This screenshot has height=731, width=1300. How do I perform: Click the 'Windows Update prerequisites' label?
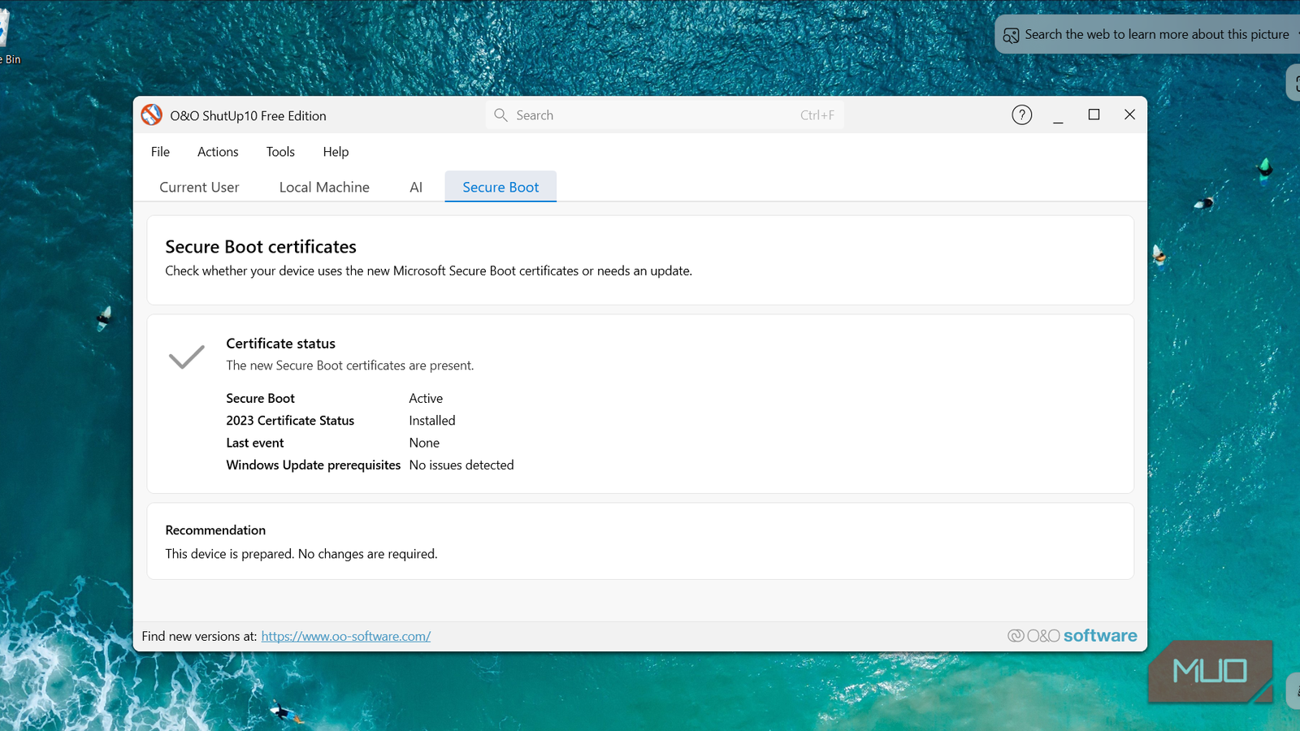314,465
